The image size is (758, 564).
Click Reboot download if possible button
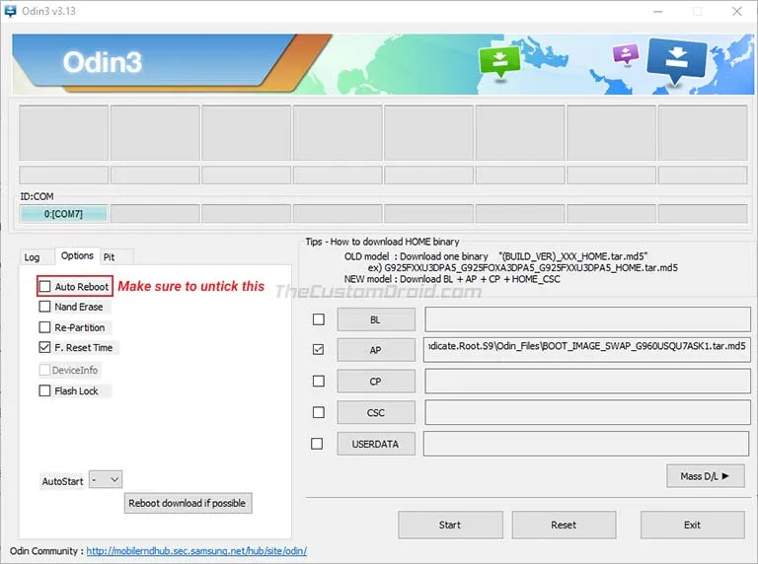click(x=188, y=503)
